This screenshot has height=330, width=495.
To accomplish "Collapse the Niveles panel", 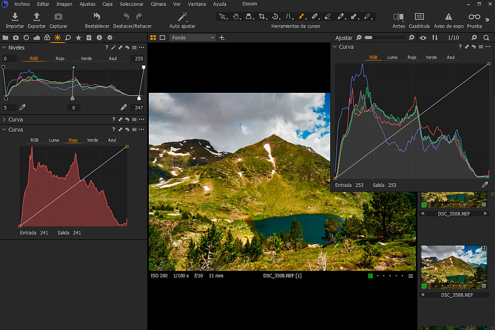I will (5, 47).
